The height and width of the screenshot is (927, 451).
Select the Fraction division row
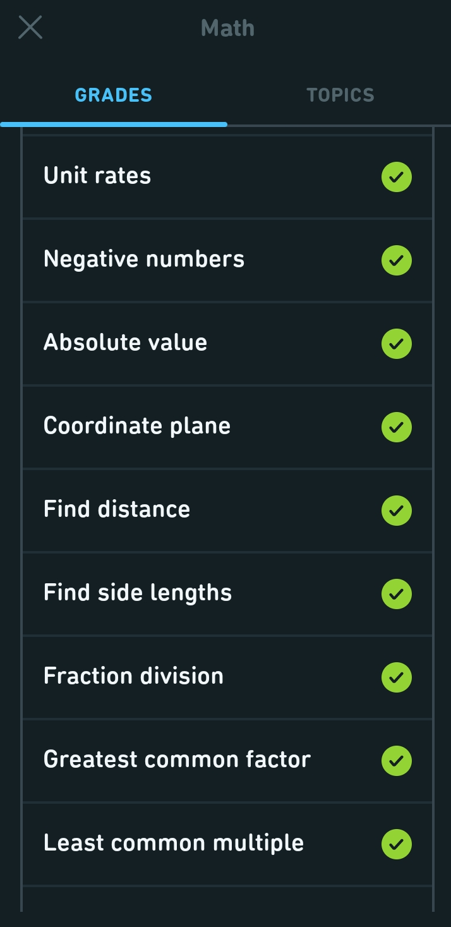tap(189, 676)
